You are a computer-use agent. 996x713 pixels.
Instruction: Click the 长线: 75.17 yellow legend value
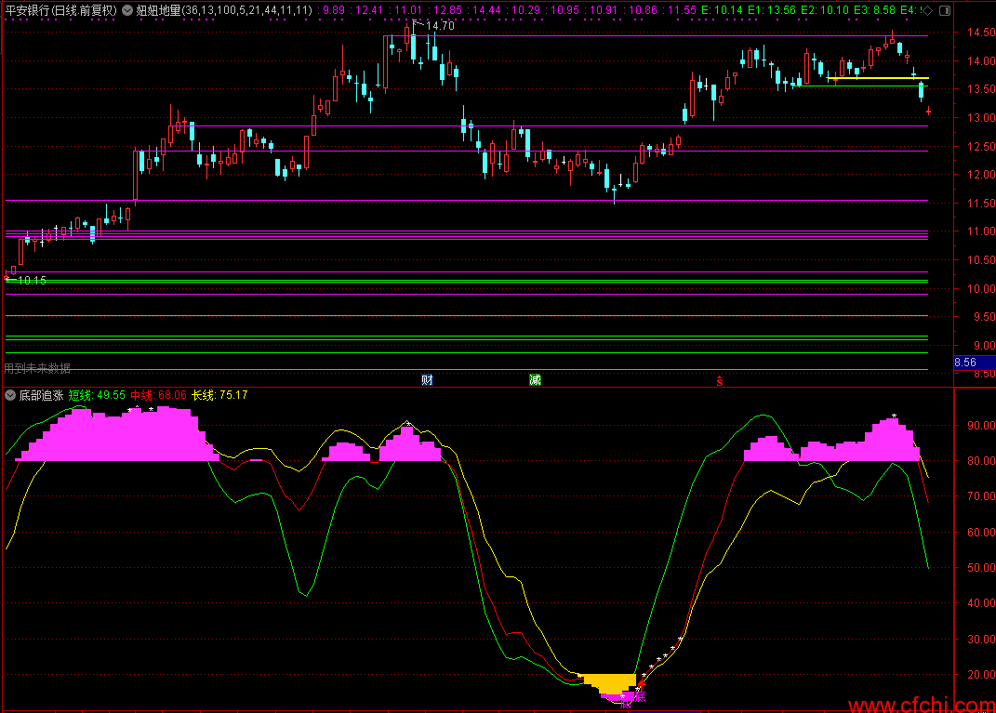click(x=219, y=395)
